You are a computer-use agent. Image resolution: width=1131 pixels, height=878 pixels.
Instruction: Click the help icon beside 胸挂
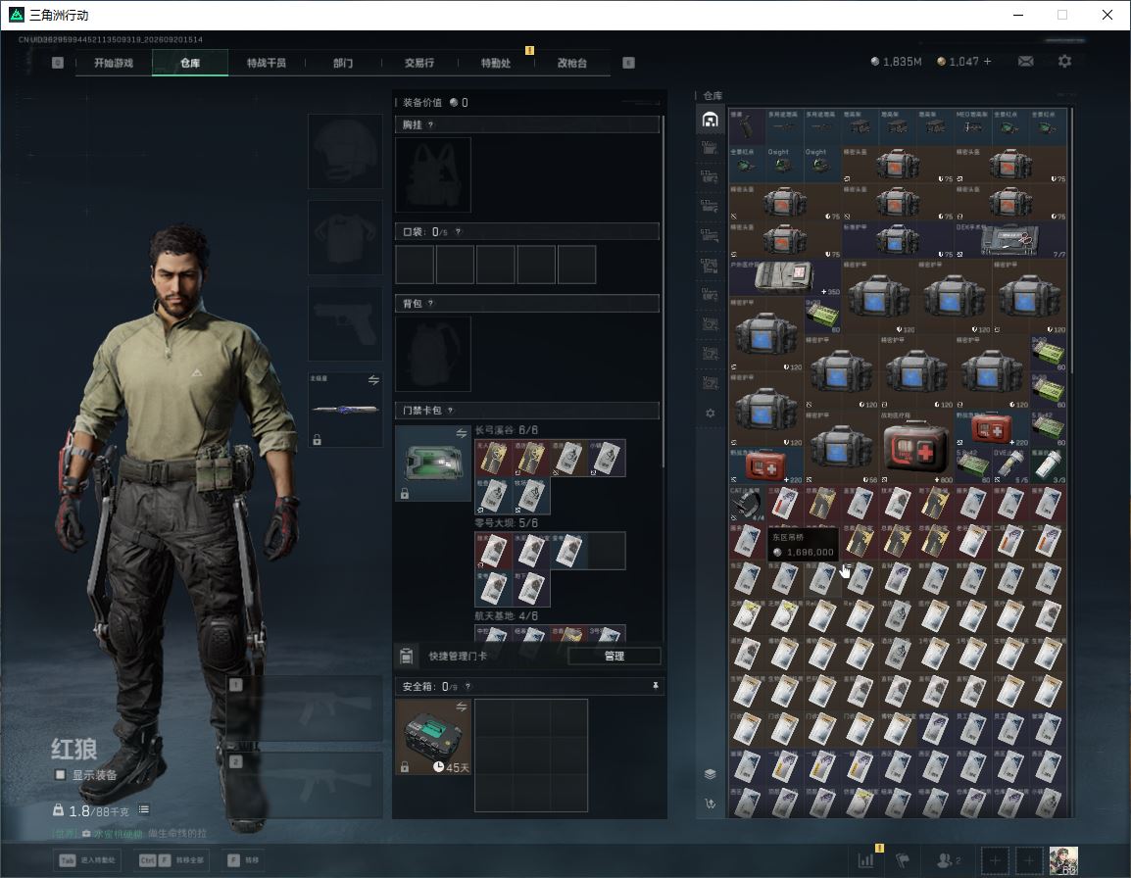pyautogui.click(x=430, y=124)
